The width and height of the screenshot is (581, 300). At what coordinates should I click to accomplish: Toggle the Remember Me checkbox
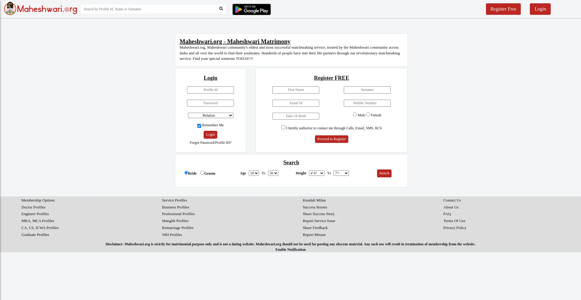(199, 126)
